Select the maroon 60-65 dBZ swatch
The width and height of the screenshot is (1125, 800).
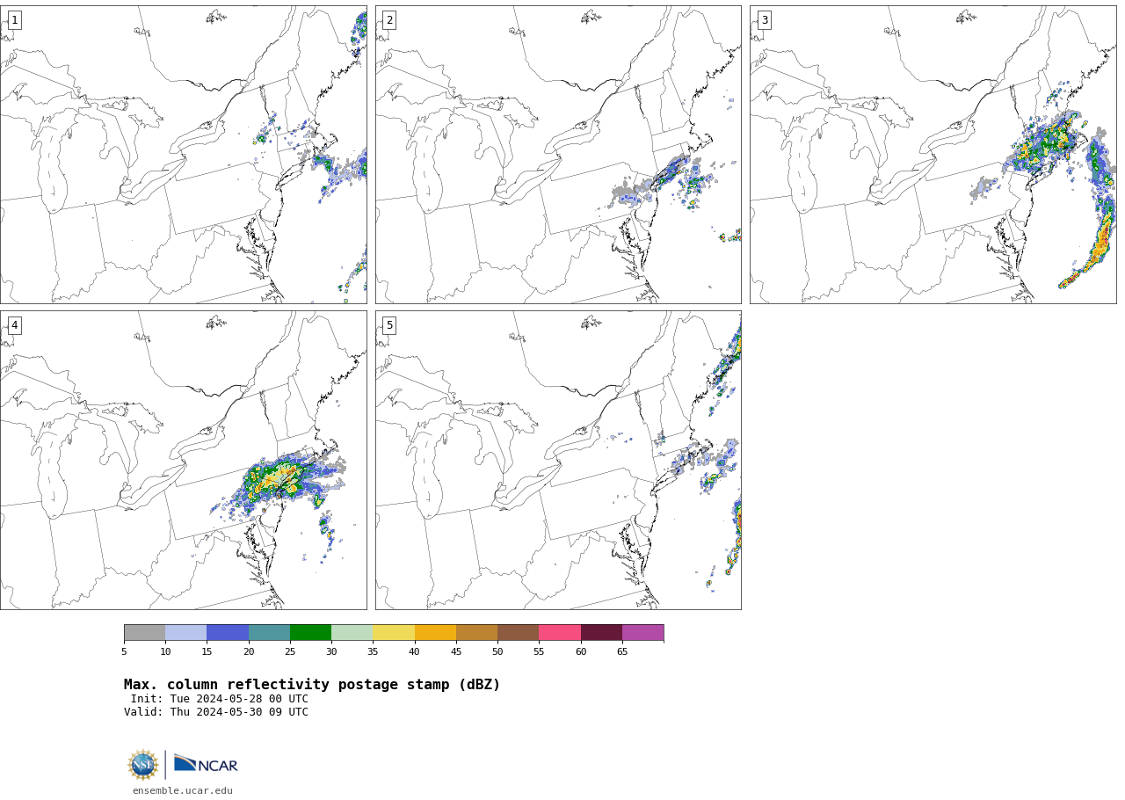601,633
